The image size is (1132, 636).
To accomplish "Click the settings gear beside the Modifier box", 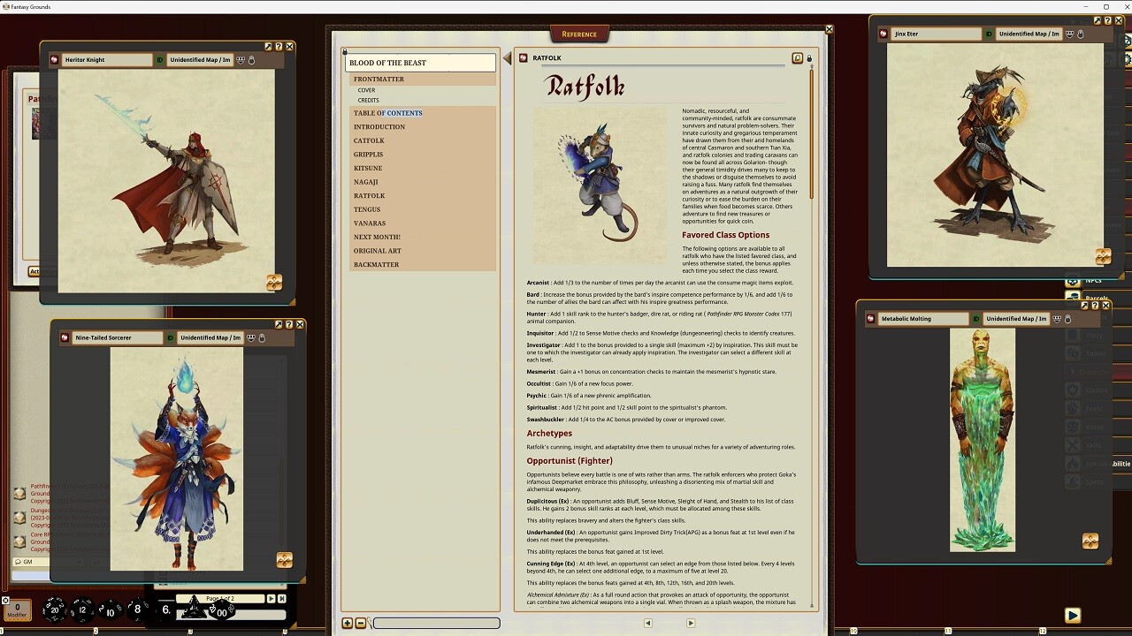I will pos(5,602).
